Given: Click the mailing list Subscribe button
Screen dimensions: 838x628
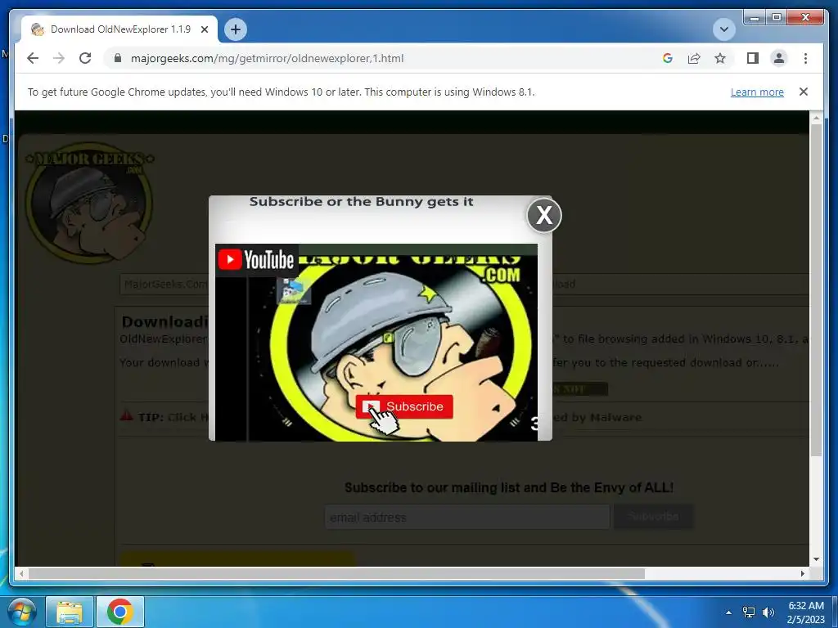Looking at the screenshot, I should click(x=654, y=517).
